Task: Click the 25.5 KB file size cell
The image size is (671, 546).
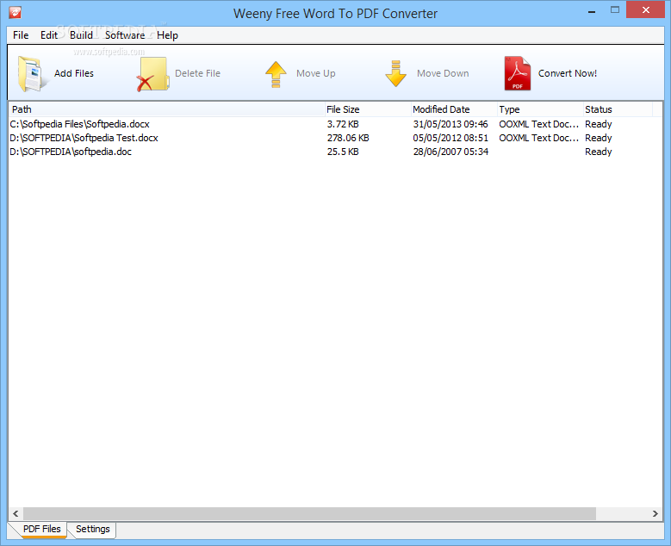Action: tap(343, 152)
